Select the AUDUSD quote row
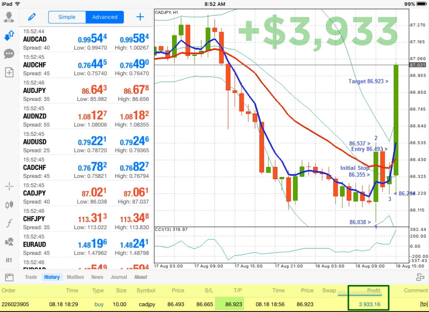429x312 pixels. tap(86, 142)
